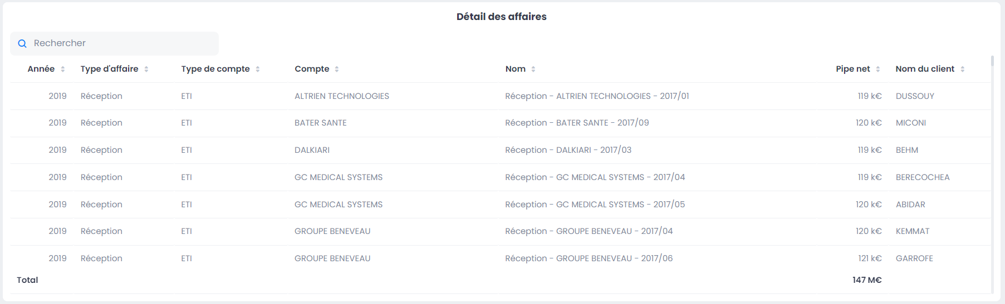
Task: Click the Pipe net column header
Action: 852,69
